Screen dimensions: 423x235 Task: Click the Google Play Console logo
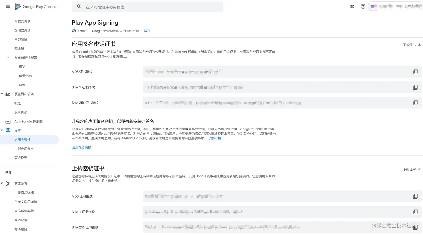(x=36, y=6)
